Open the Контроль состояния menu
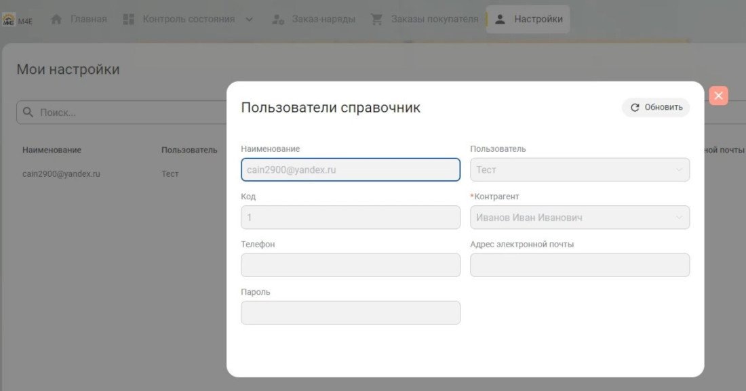This screenshot has width=746, height=391. [x=189, y=19]
